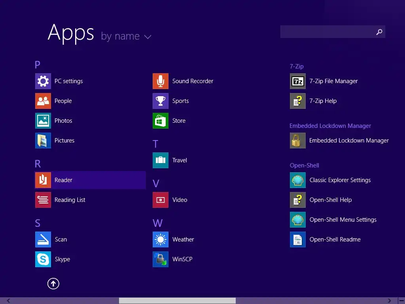The image size is (405, 304).
Task: Open the 'by name' sort dropdown
Action: pyautogui.click(x=126, y=36)
